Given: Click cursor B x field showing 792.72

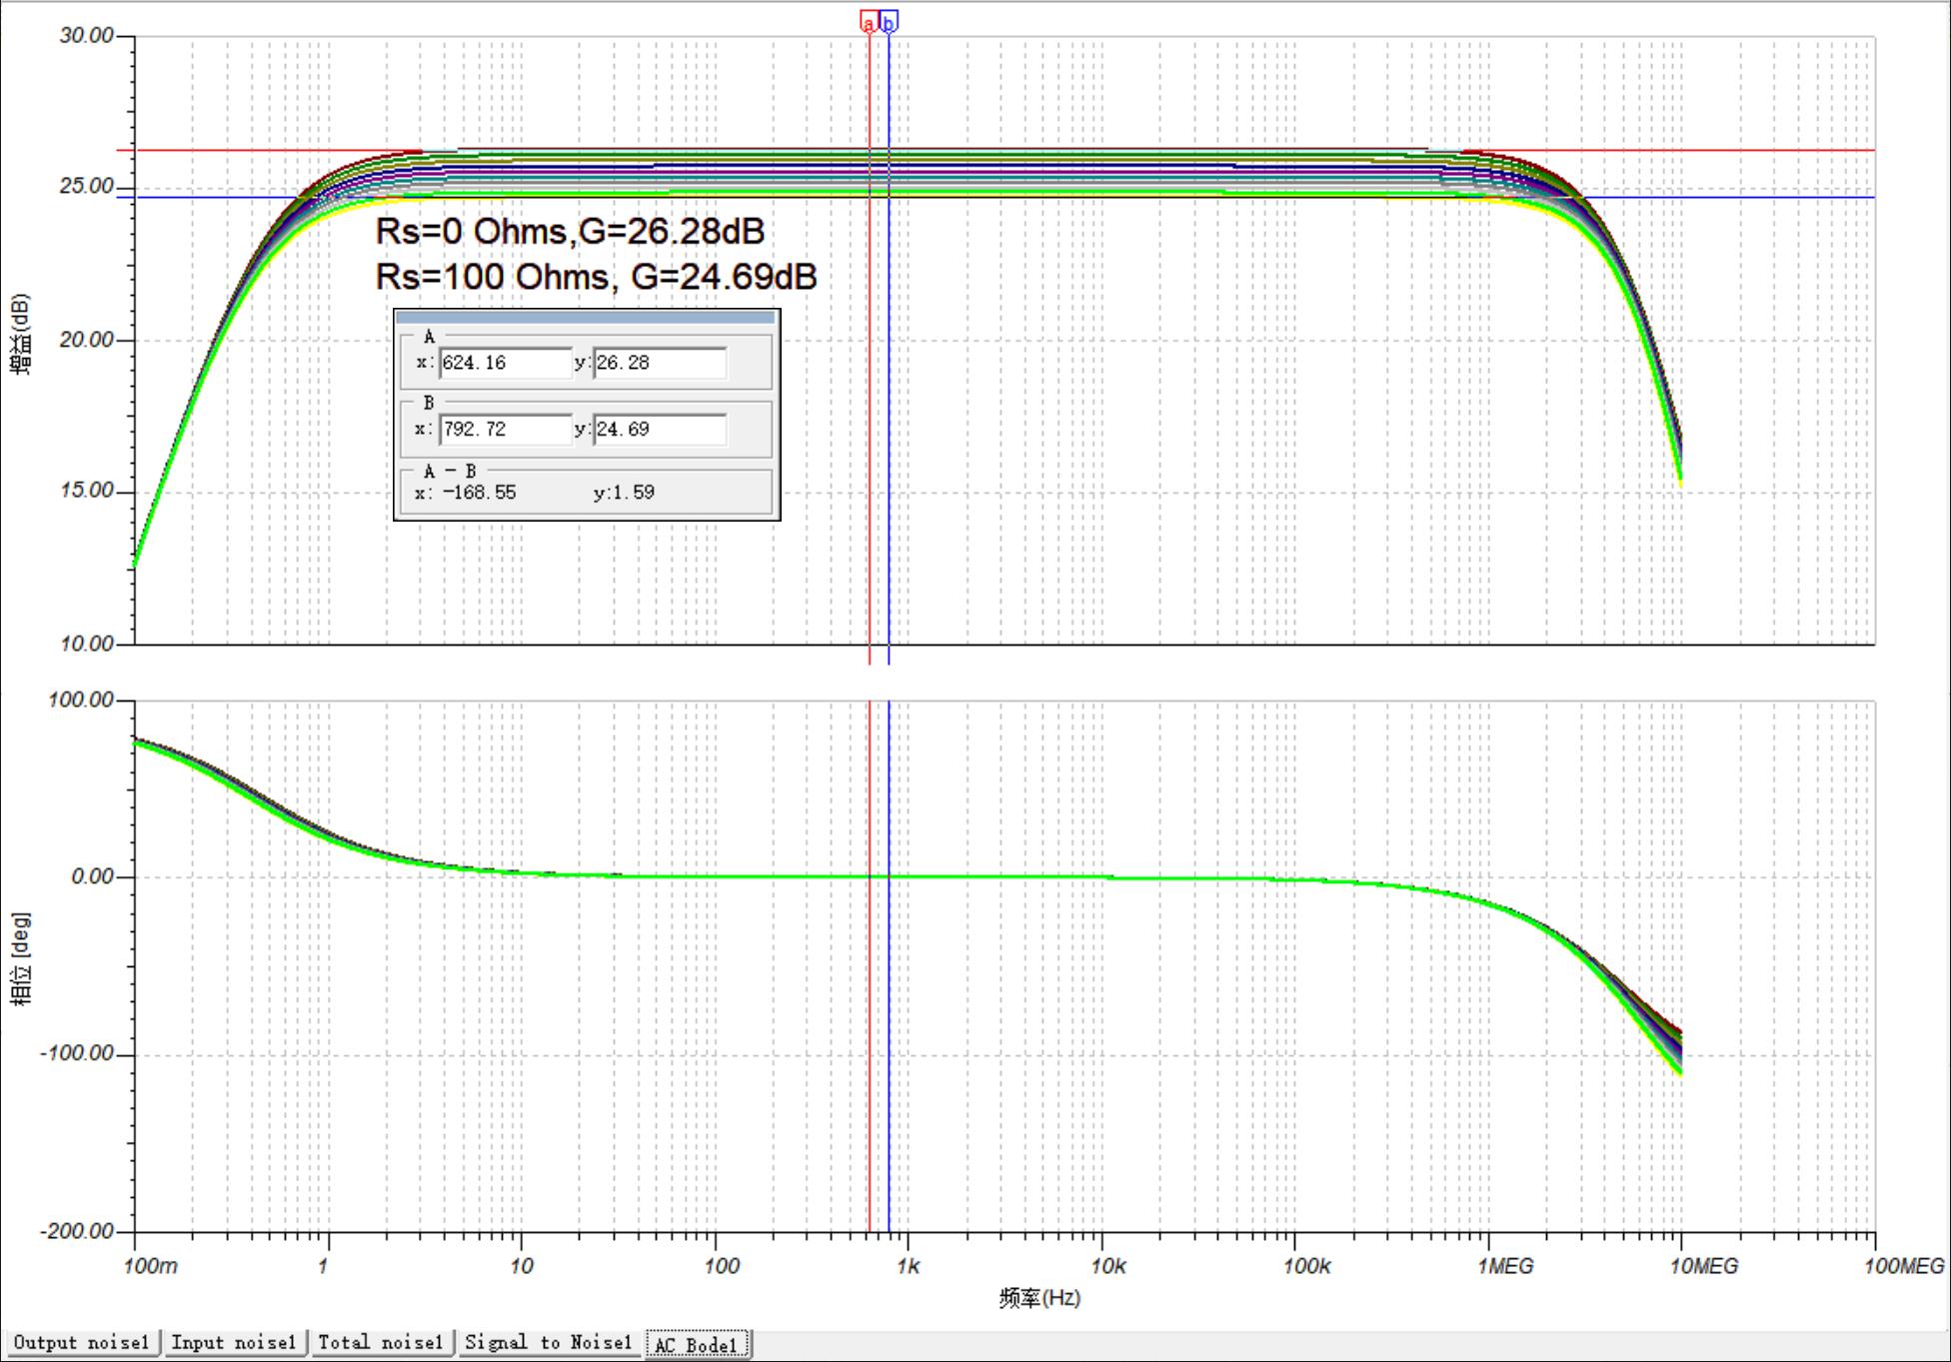Looking at the screenshot, I should pyautogui.click(x=505, y=430).
